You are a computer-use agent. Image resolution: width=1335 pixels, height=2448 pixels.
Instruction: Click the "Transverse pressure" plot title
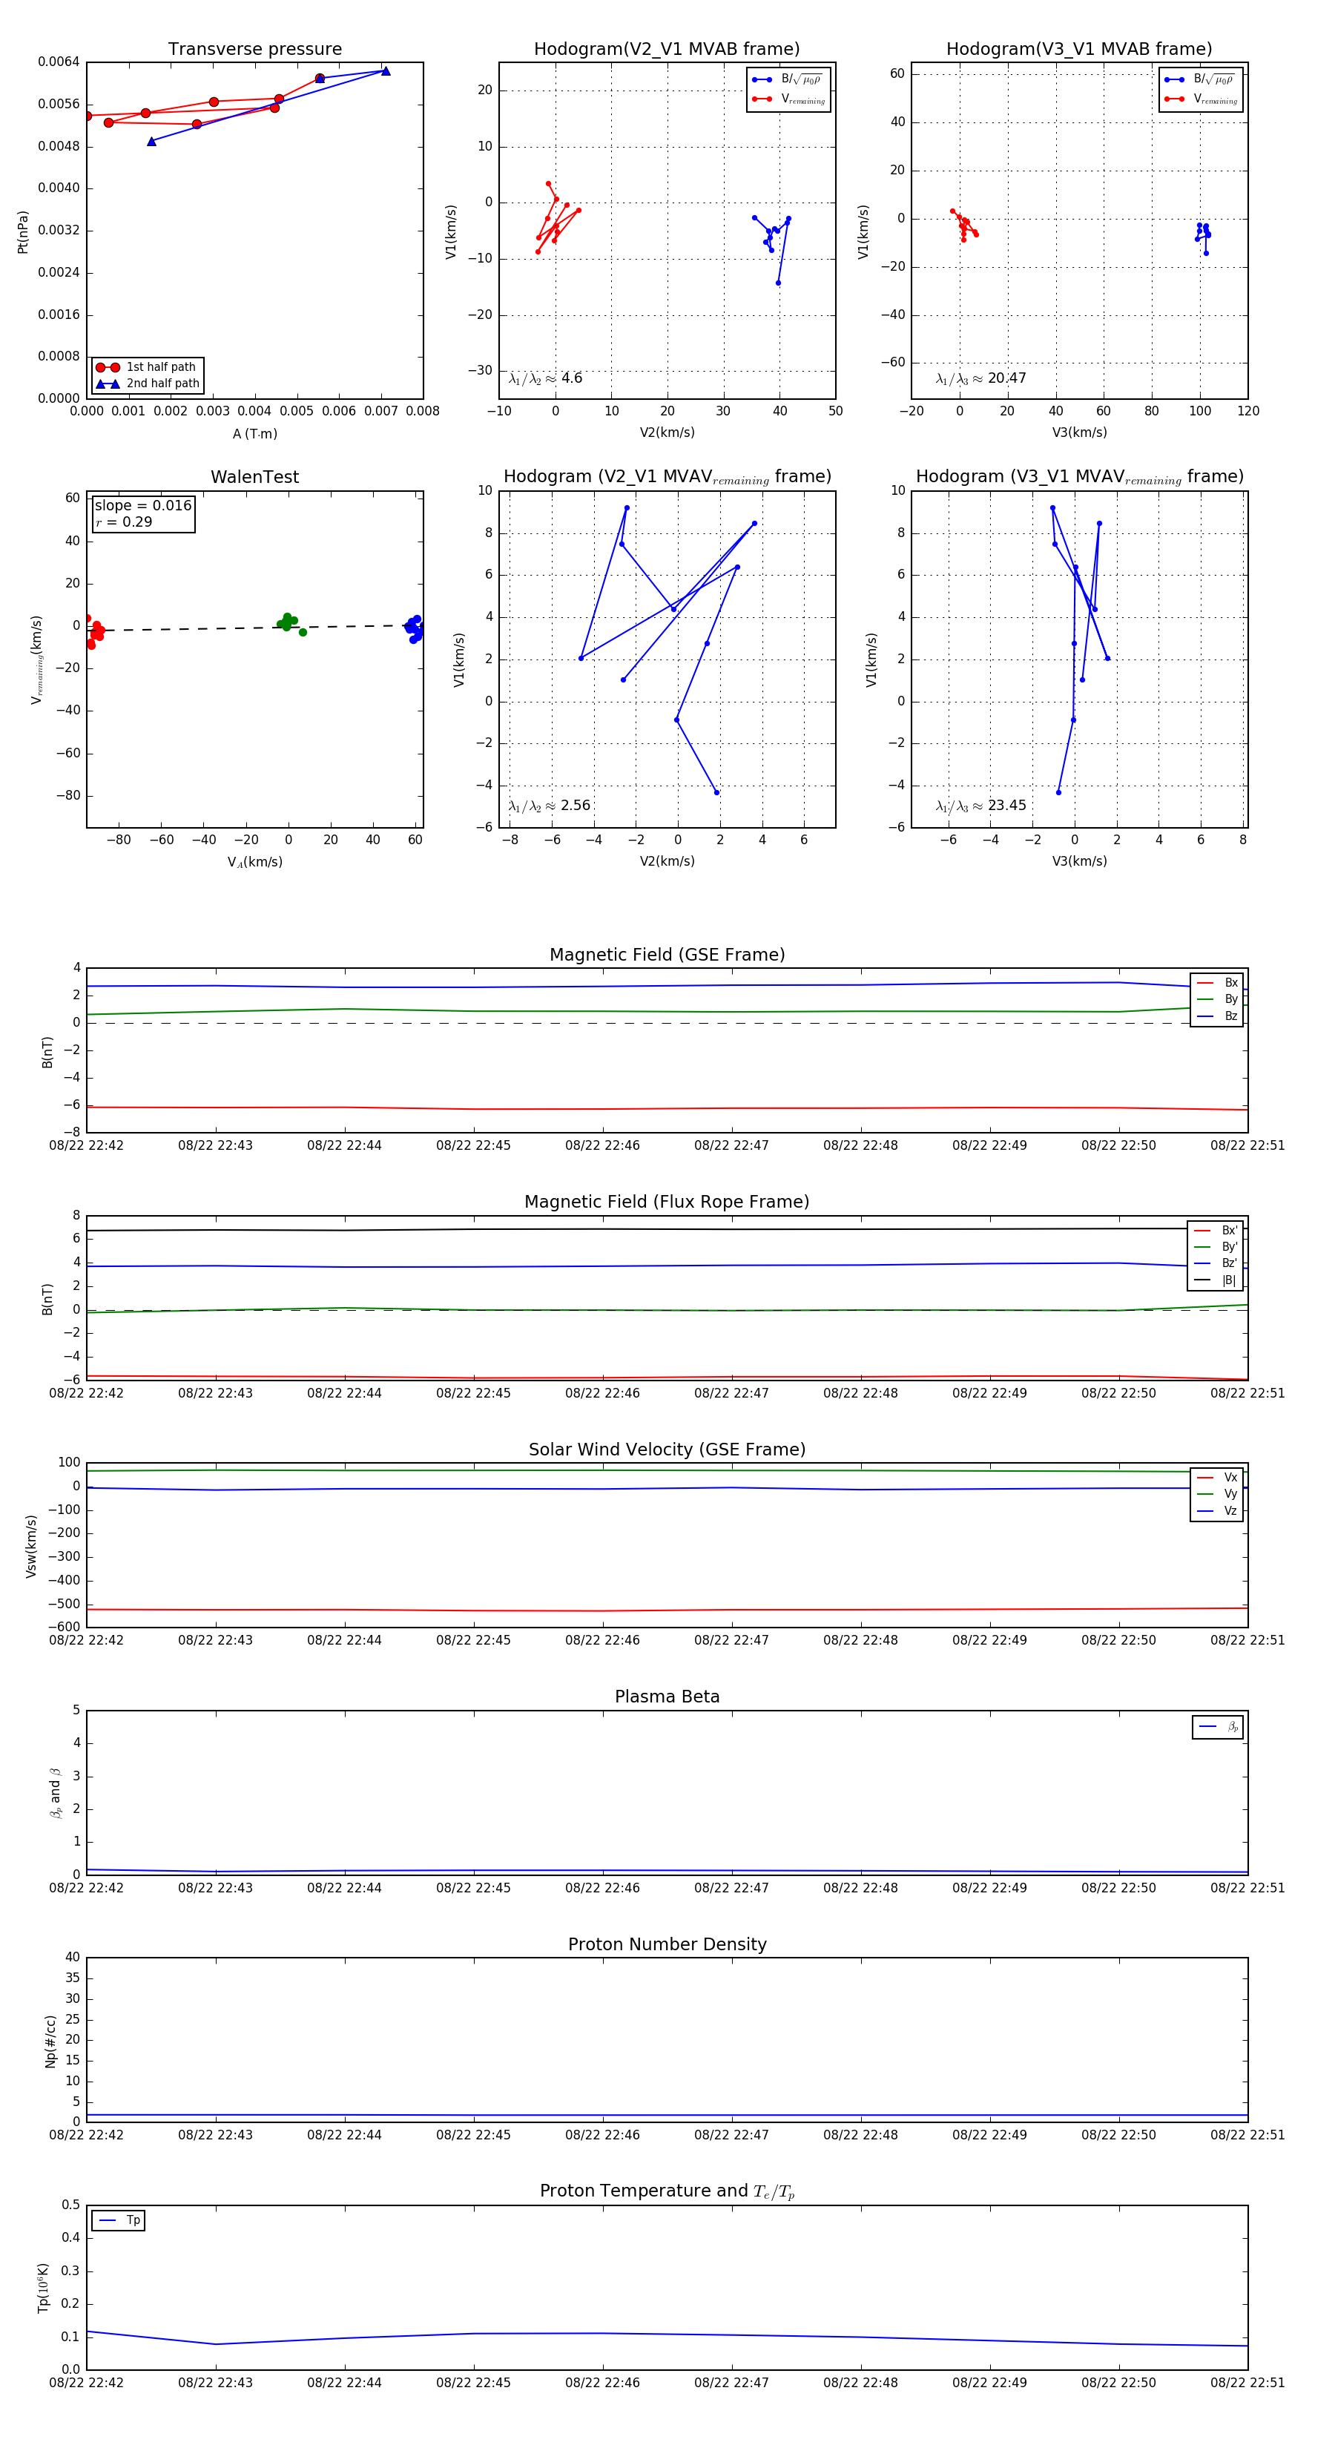pos(254,50)
